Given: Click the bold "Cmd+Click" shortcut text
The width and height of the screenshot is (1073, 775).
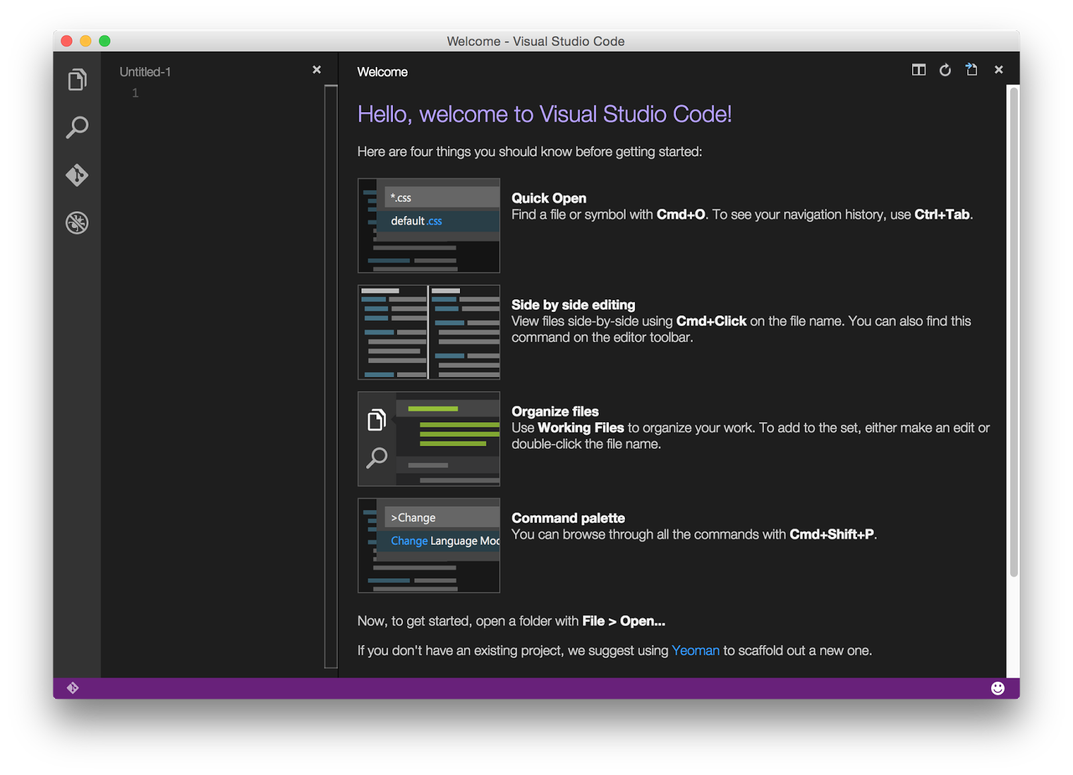Looking at the screenshot, I should point(711,321).
